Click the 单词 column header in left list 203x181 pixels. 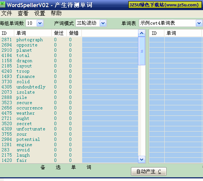click(33, 33)
